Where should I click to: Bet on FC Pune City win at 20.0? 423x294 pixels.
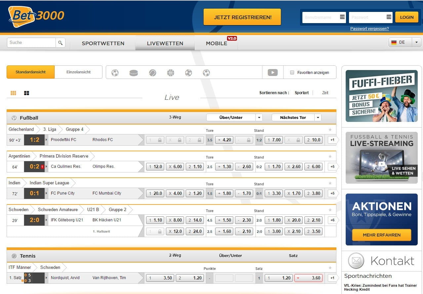pyautogui.click(x=155, y=194)
